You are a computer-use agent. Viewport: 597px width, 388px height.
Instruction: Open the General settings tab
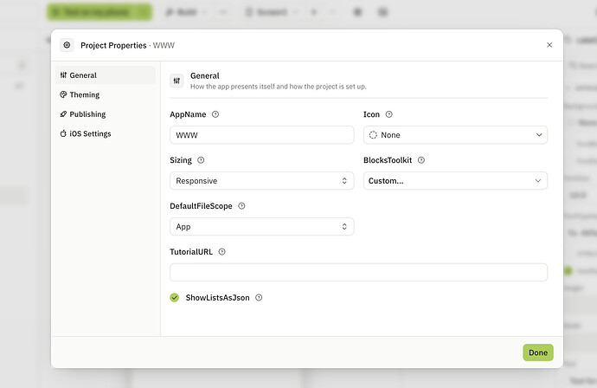point(106,75)
